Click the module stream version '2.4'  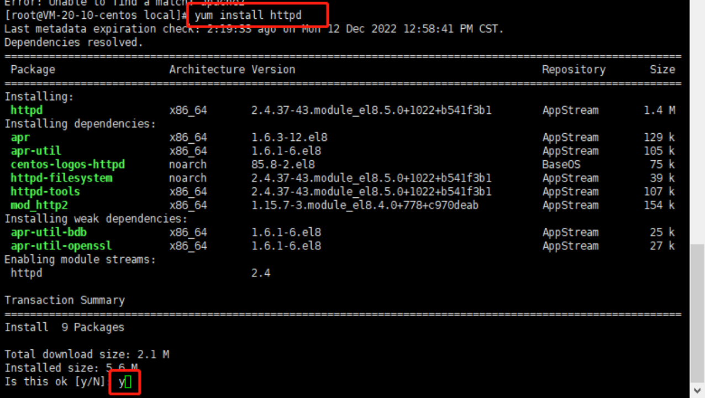pos(261,273)
